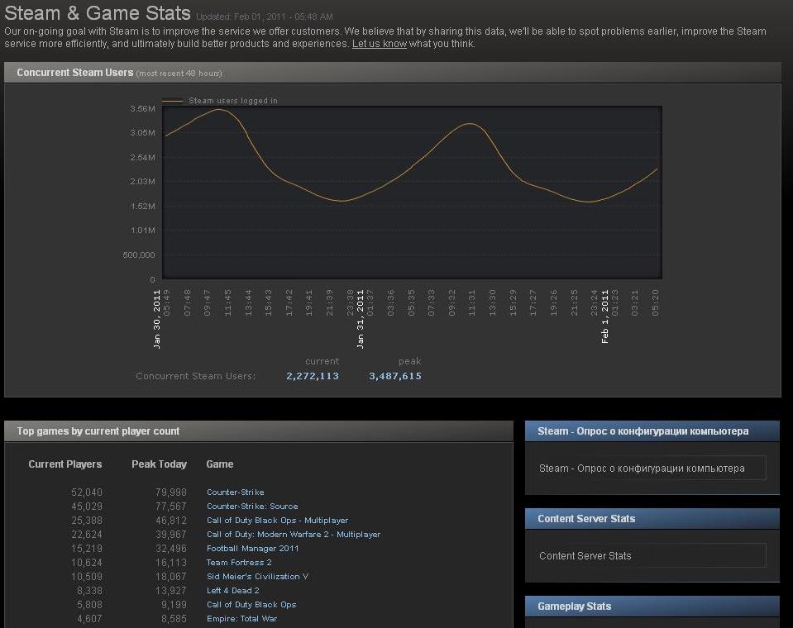Click the Steam & Game Stats page title
This screenshot has width=793, height=628.
98,12
